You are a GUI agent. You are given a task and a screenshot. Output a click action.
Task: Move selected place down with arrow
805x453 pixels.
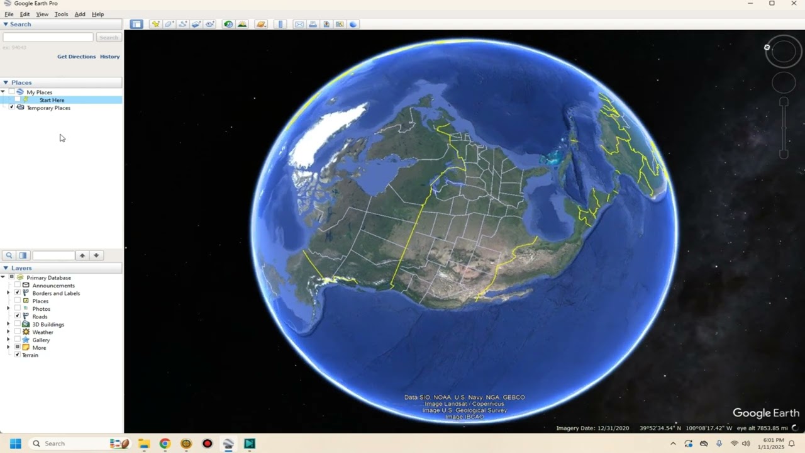pyautogui.click(x=96, y=255)
